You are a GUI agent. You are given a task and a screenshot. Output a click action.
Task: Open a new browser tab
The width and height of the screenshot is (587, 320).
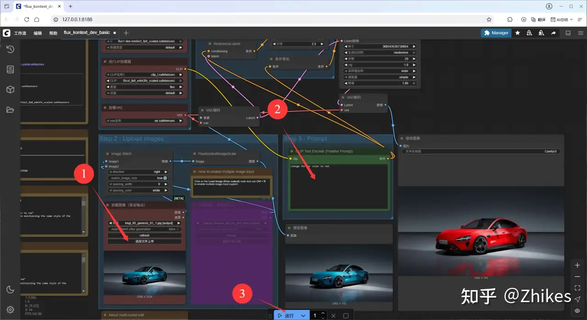[x=70, y=6]
